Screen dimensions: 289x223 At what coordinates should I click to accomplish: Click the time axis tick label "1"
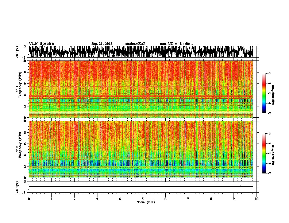(51, 199)
